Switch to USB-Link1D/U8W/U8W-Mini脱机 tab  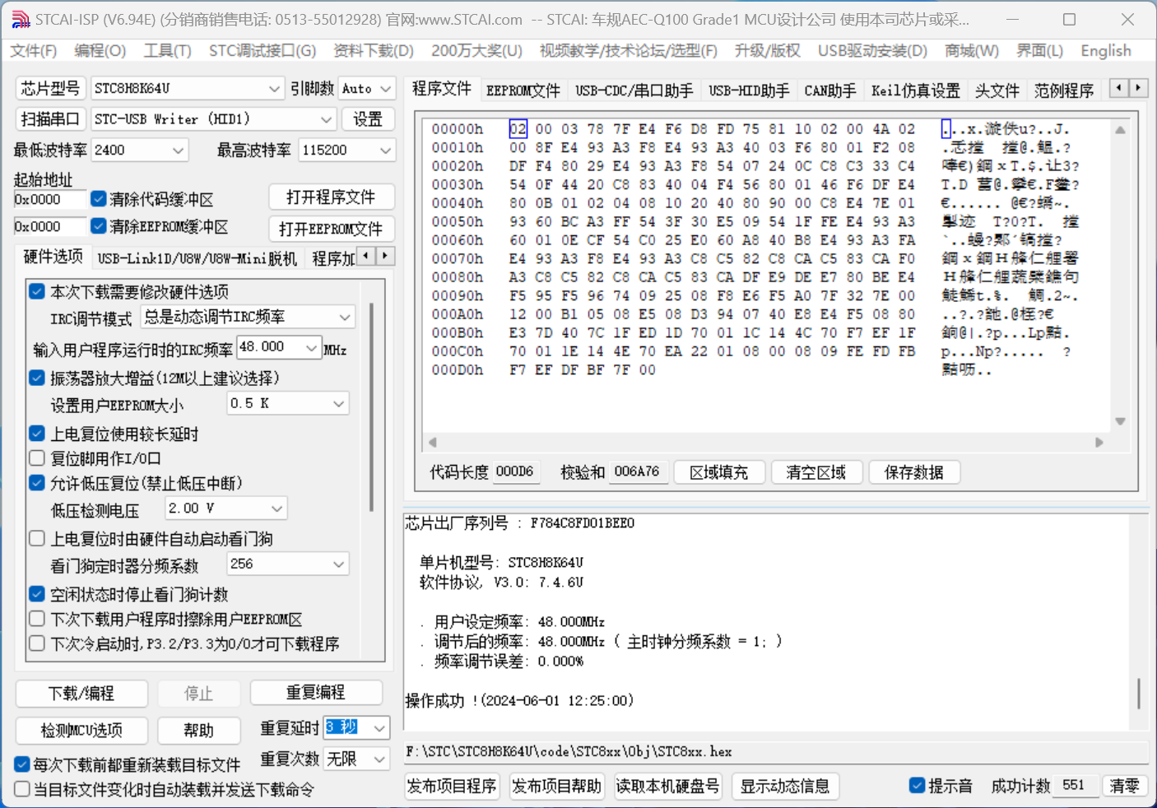pos(197,258)
